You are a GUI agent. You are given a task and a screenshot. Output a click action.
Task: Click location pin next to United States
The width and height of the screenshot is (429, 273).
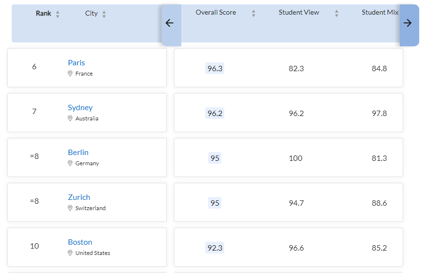[x=70, y=253]
